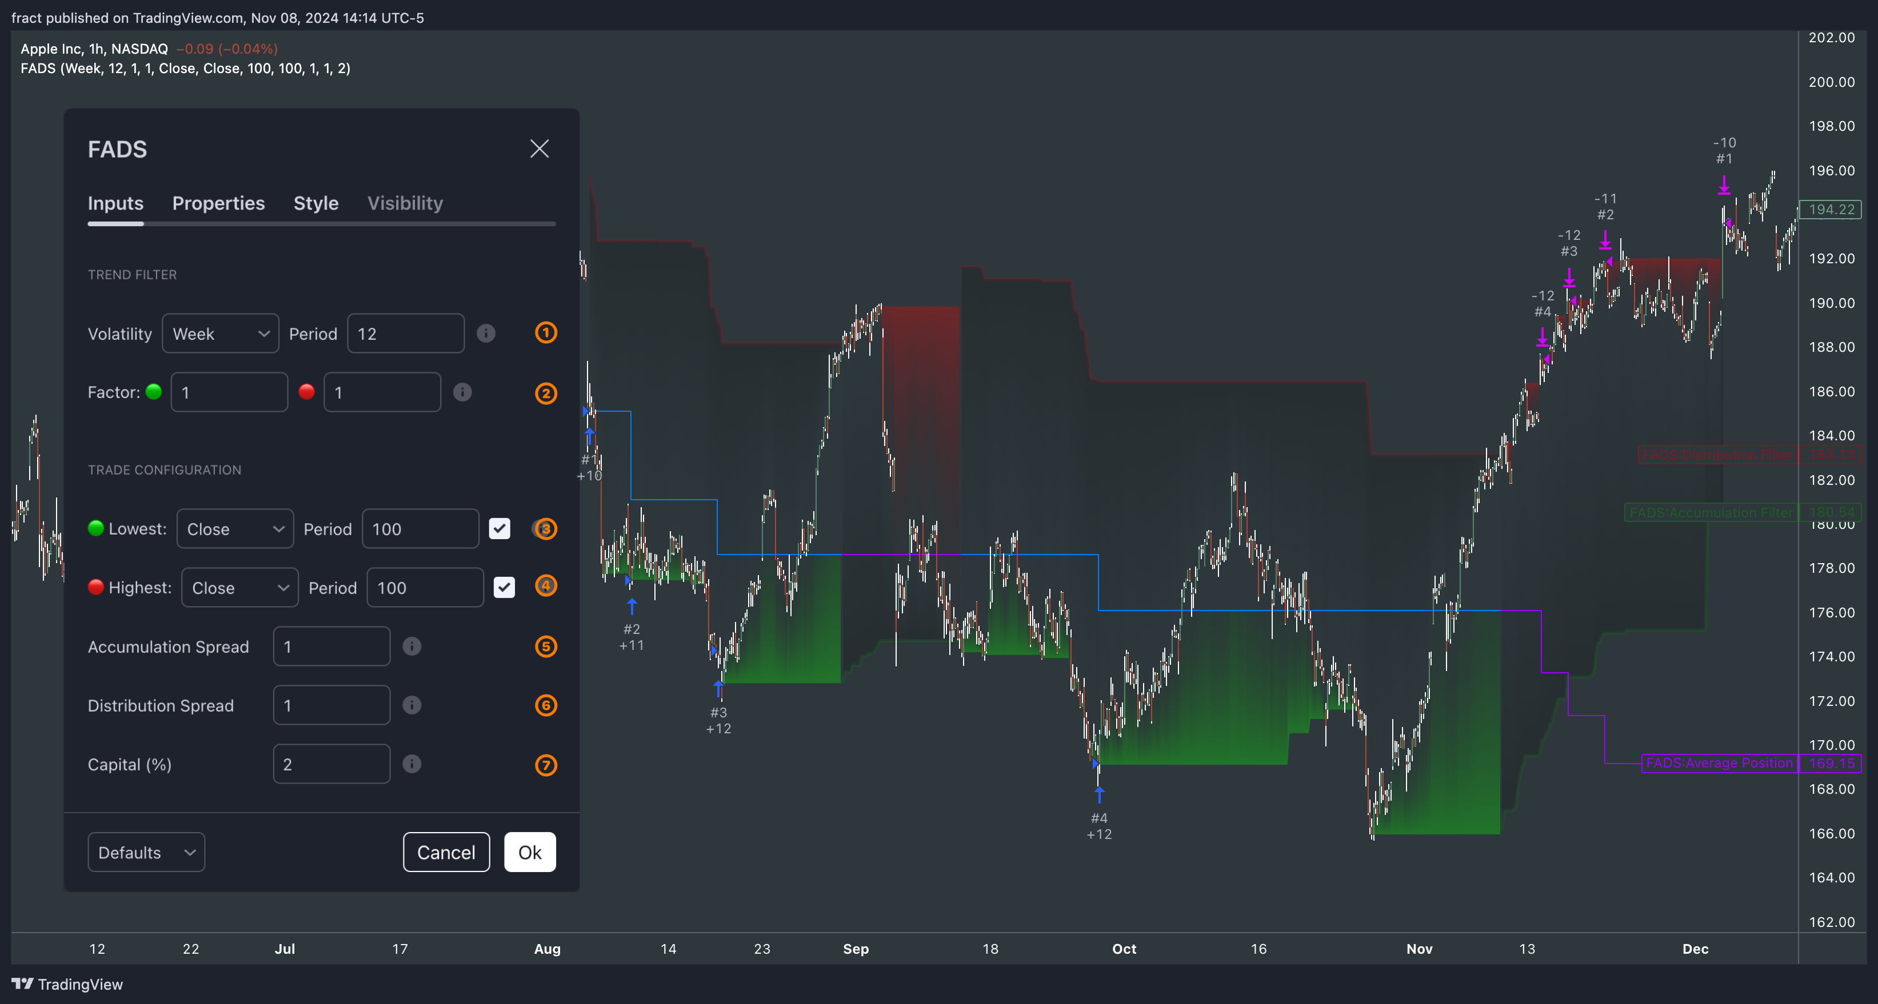Switch to the Inputs tab
This screenshot has width=1878, height=1004.
click(115, 203)
